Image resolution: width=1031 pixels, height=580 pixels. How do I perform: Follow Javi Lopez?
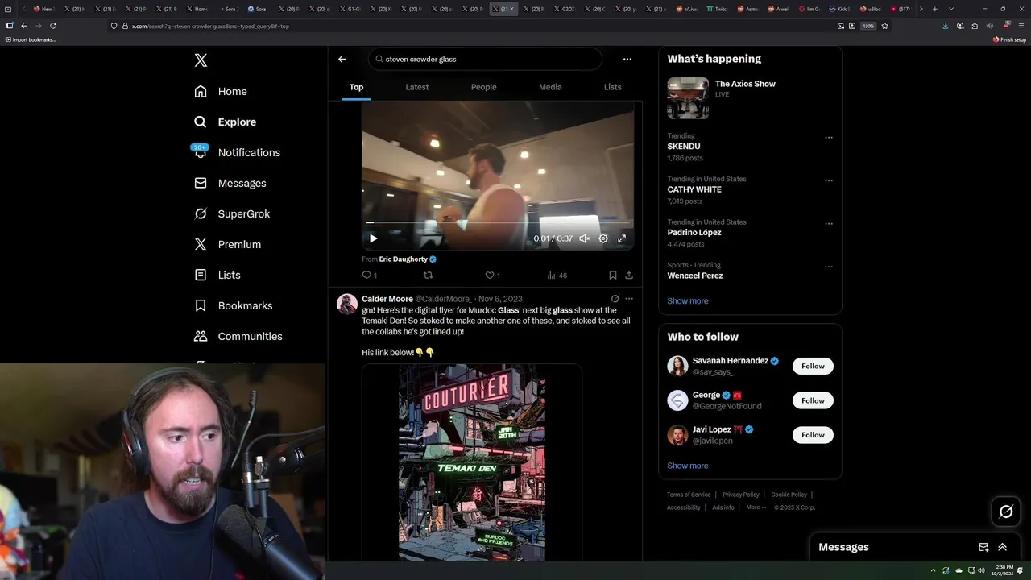coord(813,435)
